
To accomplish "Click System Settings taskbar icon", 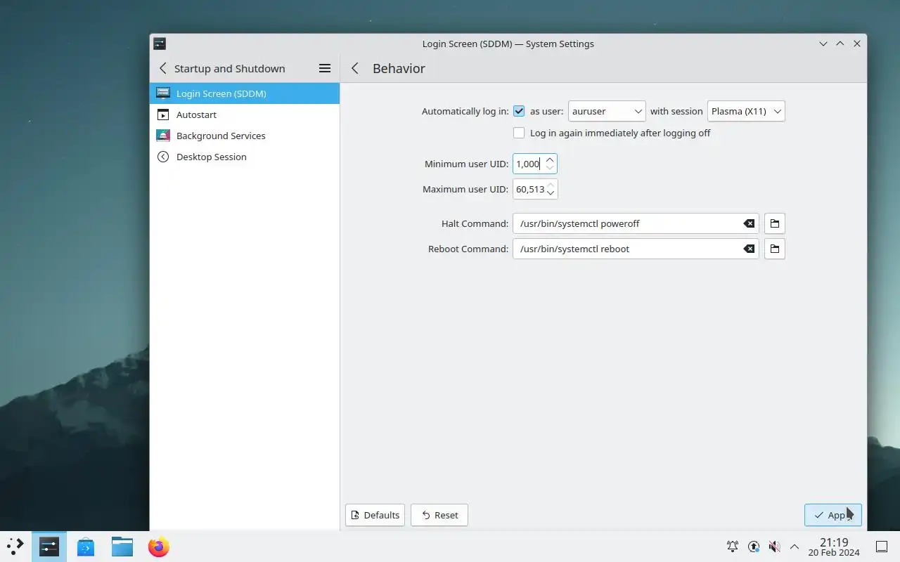I will coord(49,547).
